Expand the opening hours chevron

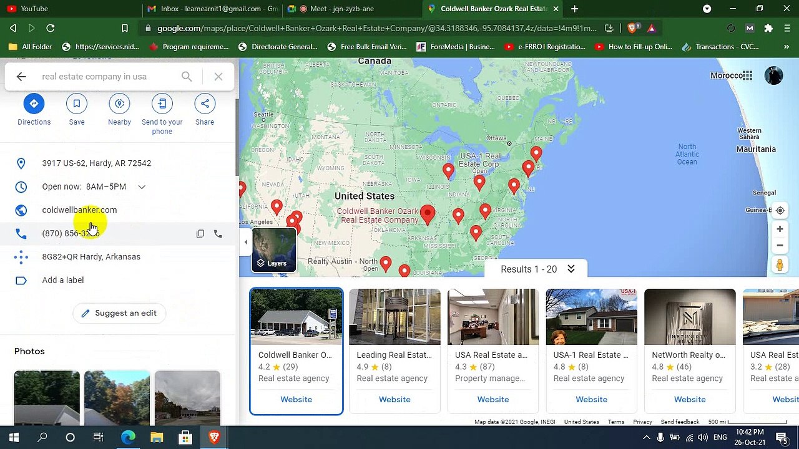pyautogui.click(x=142, y=187)
